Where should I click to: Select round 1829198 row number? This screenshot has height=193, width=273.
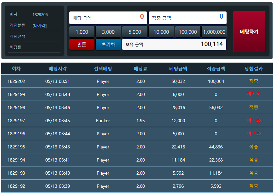[16, 107]
